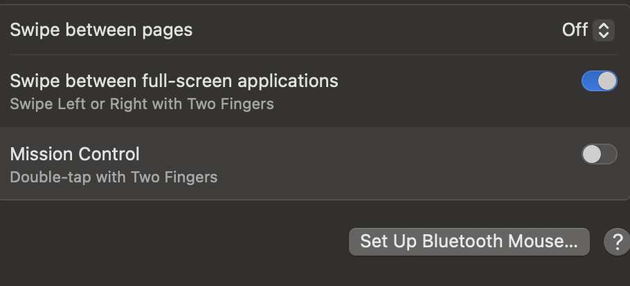Image resolution: width=630 pixels, height=286 pixels.
Task: Click the Off value for Swipe between pages
Action: [575, 30]
